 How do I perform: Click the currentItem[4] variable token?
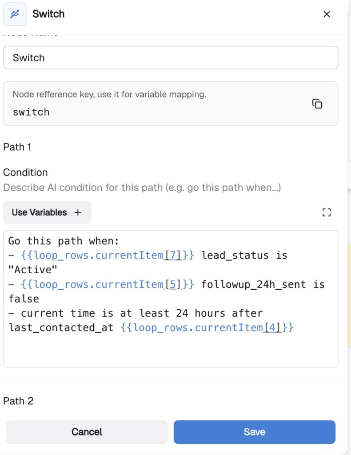[207, 328]
